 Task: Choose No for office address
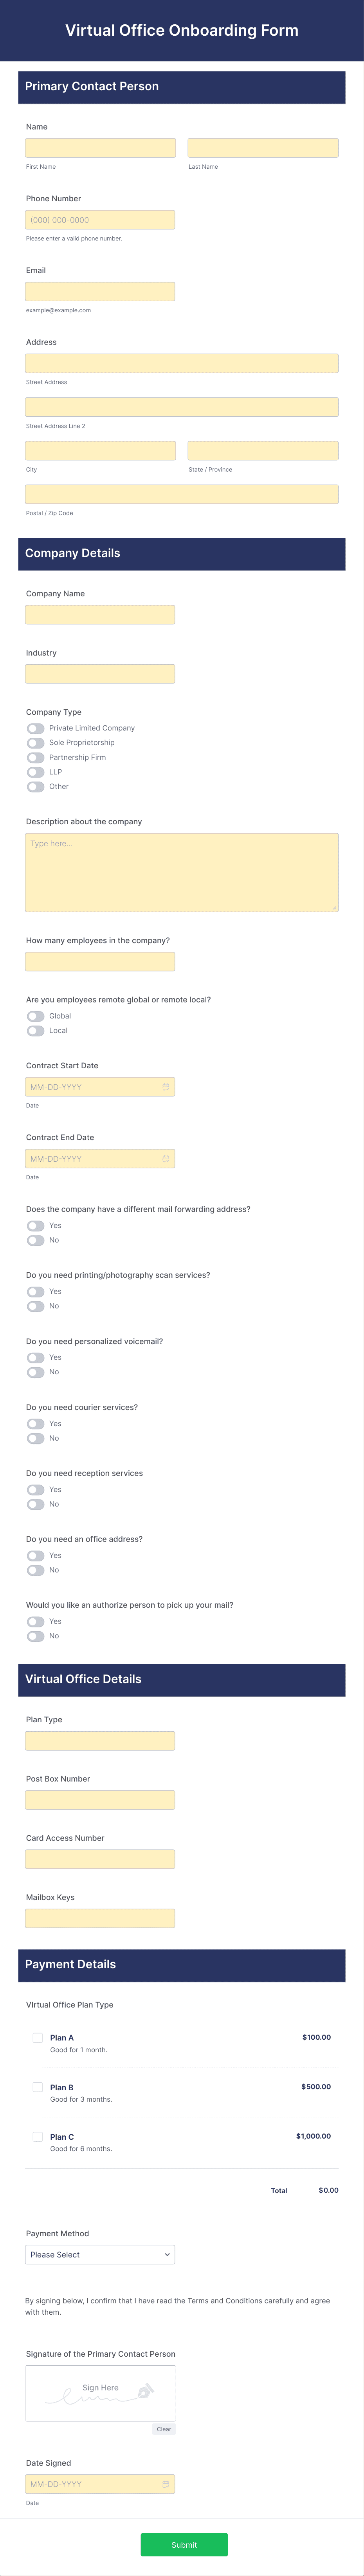coord(36,1570)
